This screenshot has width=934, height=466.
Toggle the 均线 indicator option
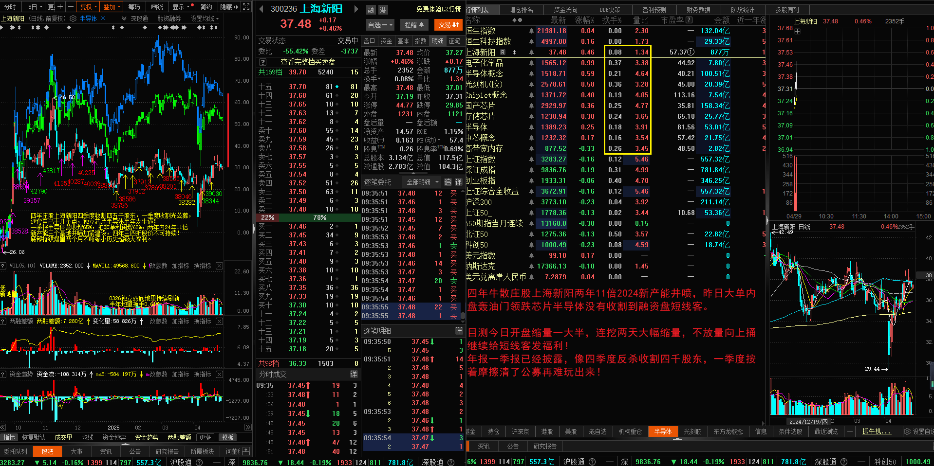pyautogui.click(x=88, y=437)
